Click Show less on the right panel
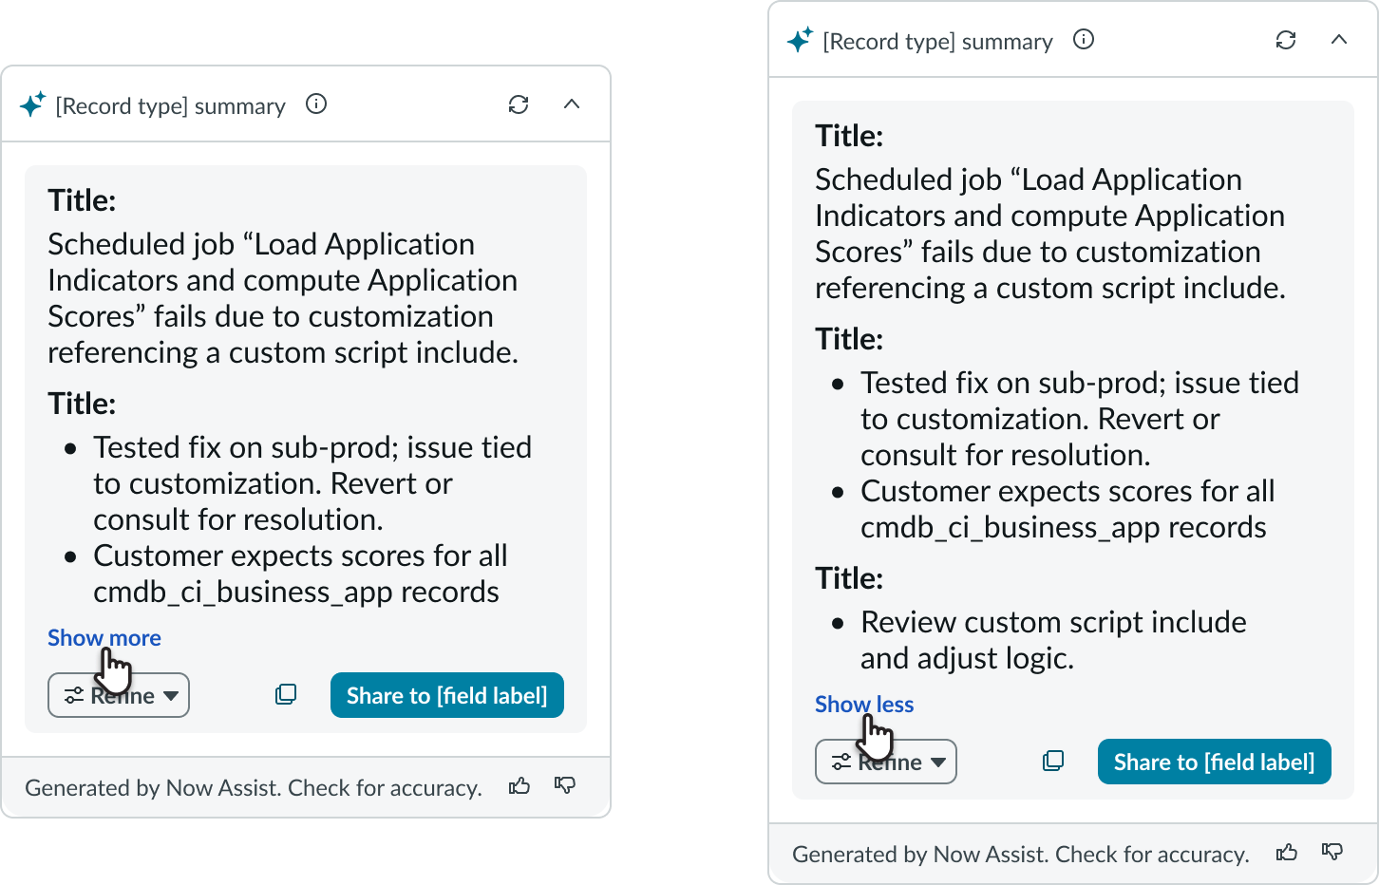Screen dimensions: 1379x885 (863, 704)
